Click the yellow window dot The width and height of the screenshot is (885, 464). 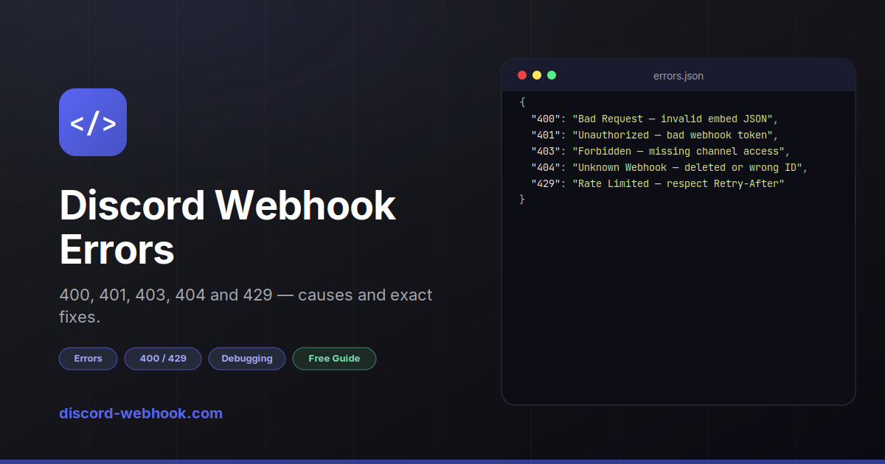[x=537, y=75]
